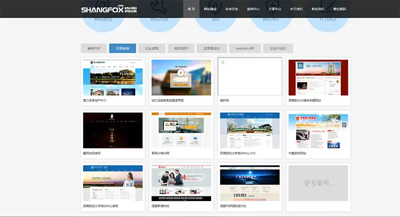Open the 首页 nav menu item

coord(191,9)
